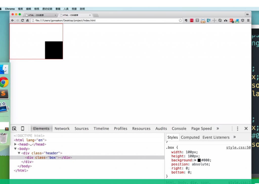259x184 pixels.
Task: Open the Resources tab
Action: coord(141,129)
